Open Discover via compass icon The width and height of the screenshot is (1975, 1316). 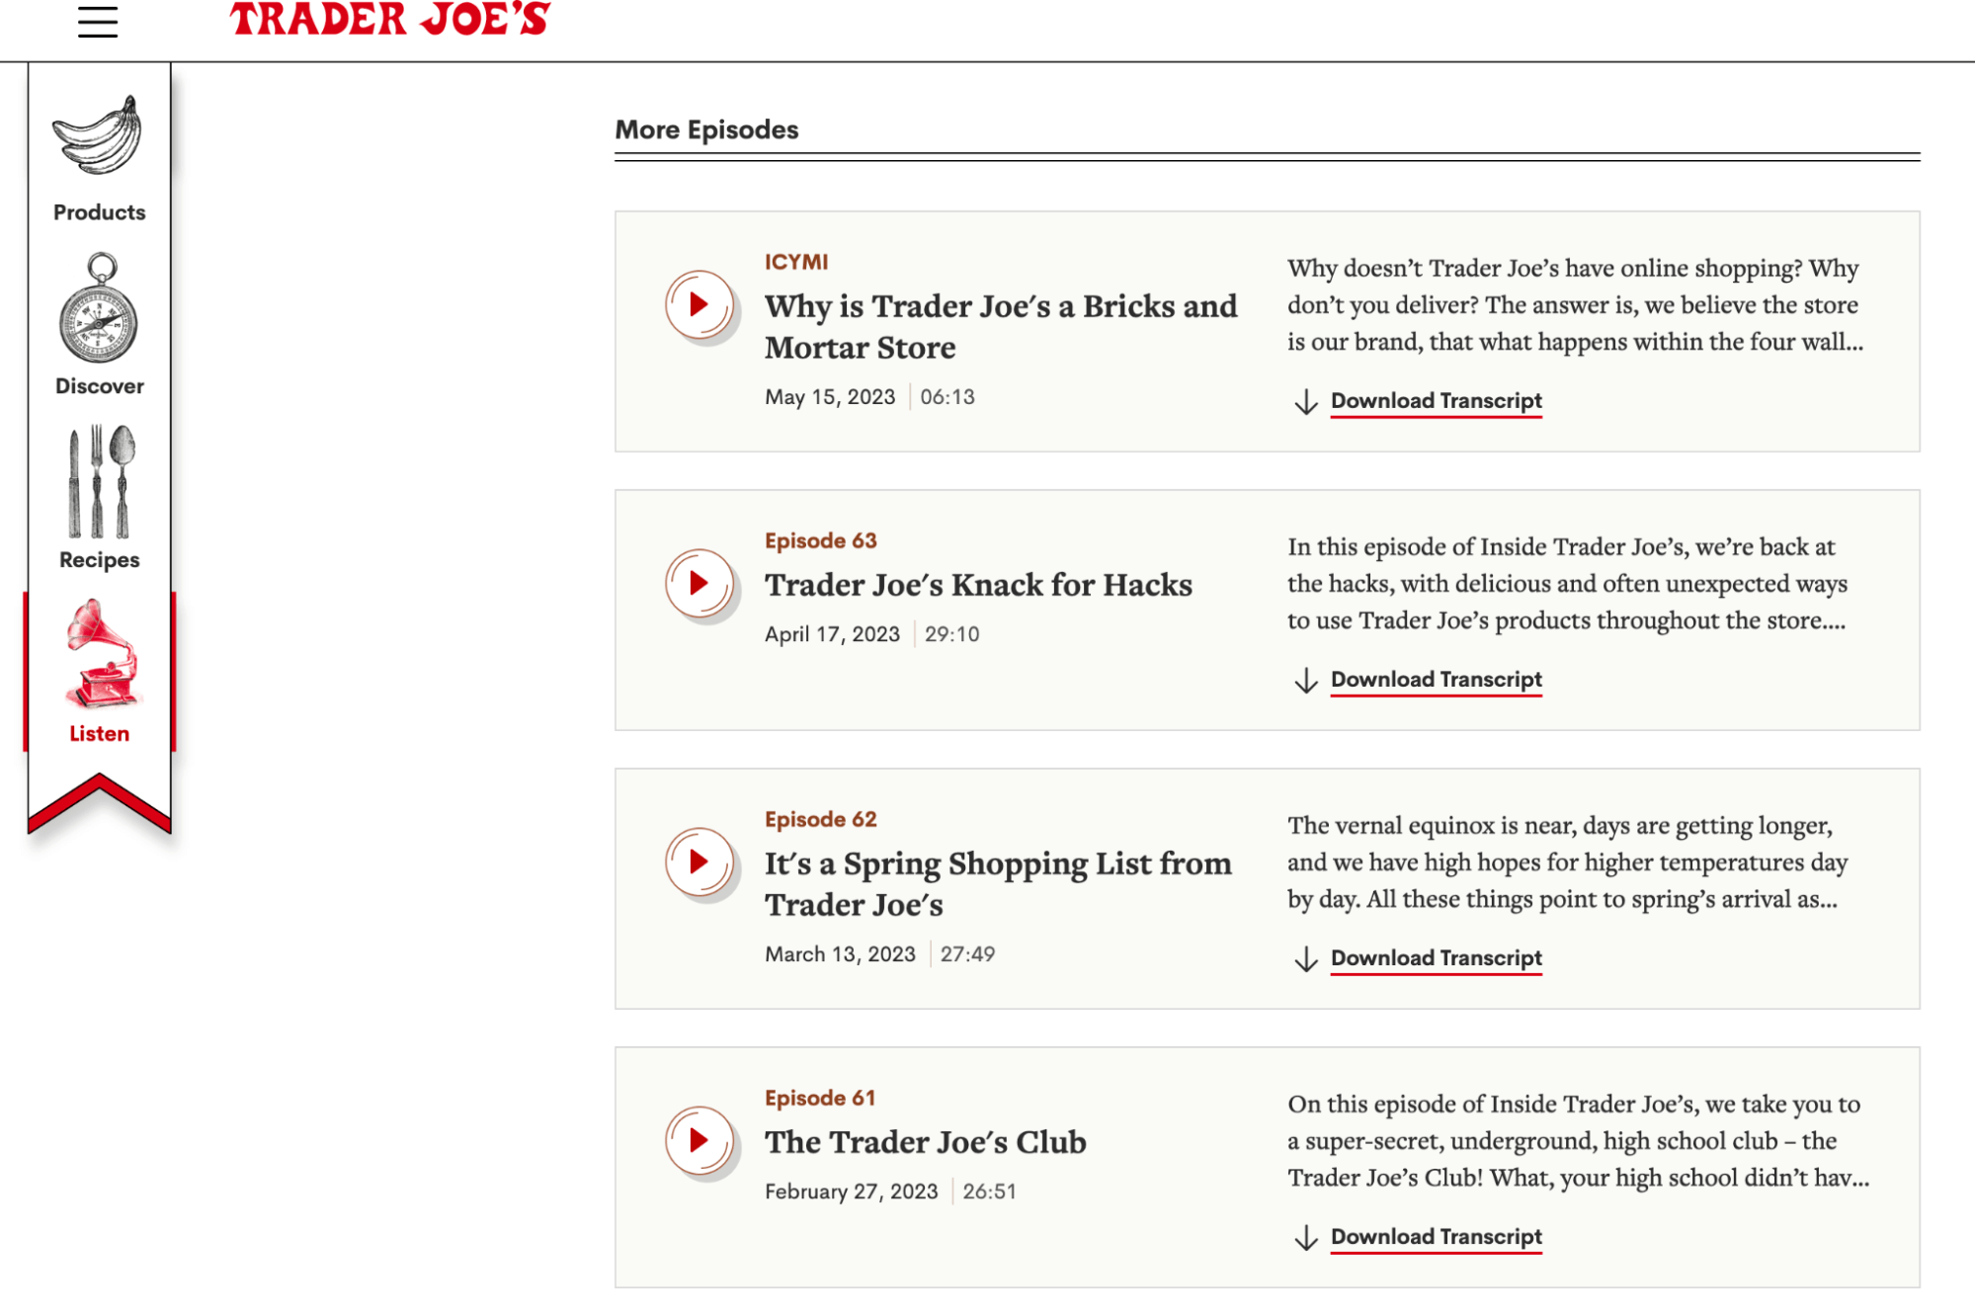pos(99,308)
